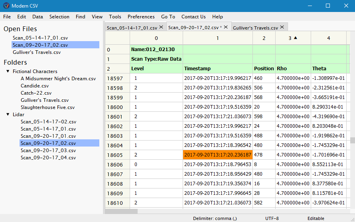Click the Modern CSV app logo icon
355x222 pixels.
pyautogui.click(x=6, y=6)
